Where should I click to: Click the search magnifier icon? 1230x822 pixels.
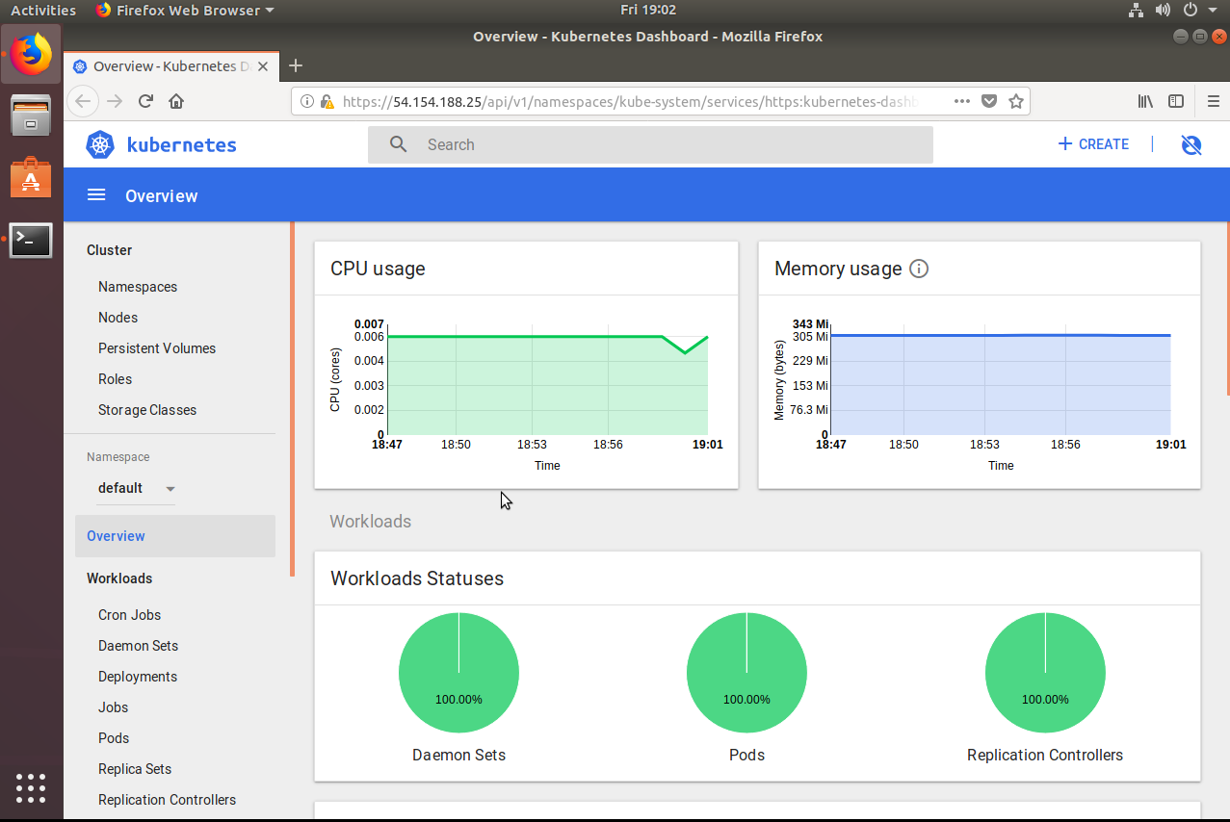pos(398,144)
